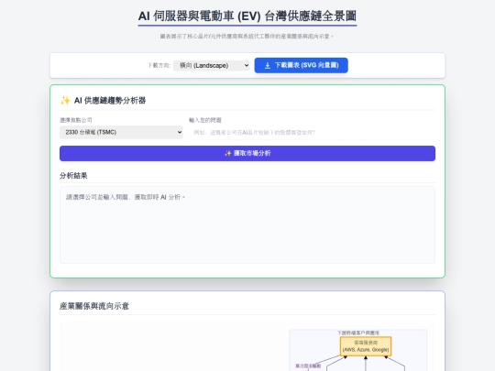Click the 分析結果 heading

pyautogui.click(x=73, y=176)
